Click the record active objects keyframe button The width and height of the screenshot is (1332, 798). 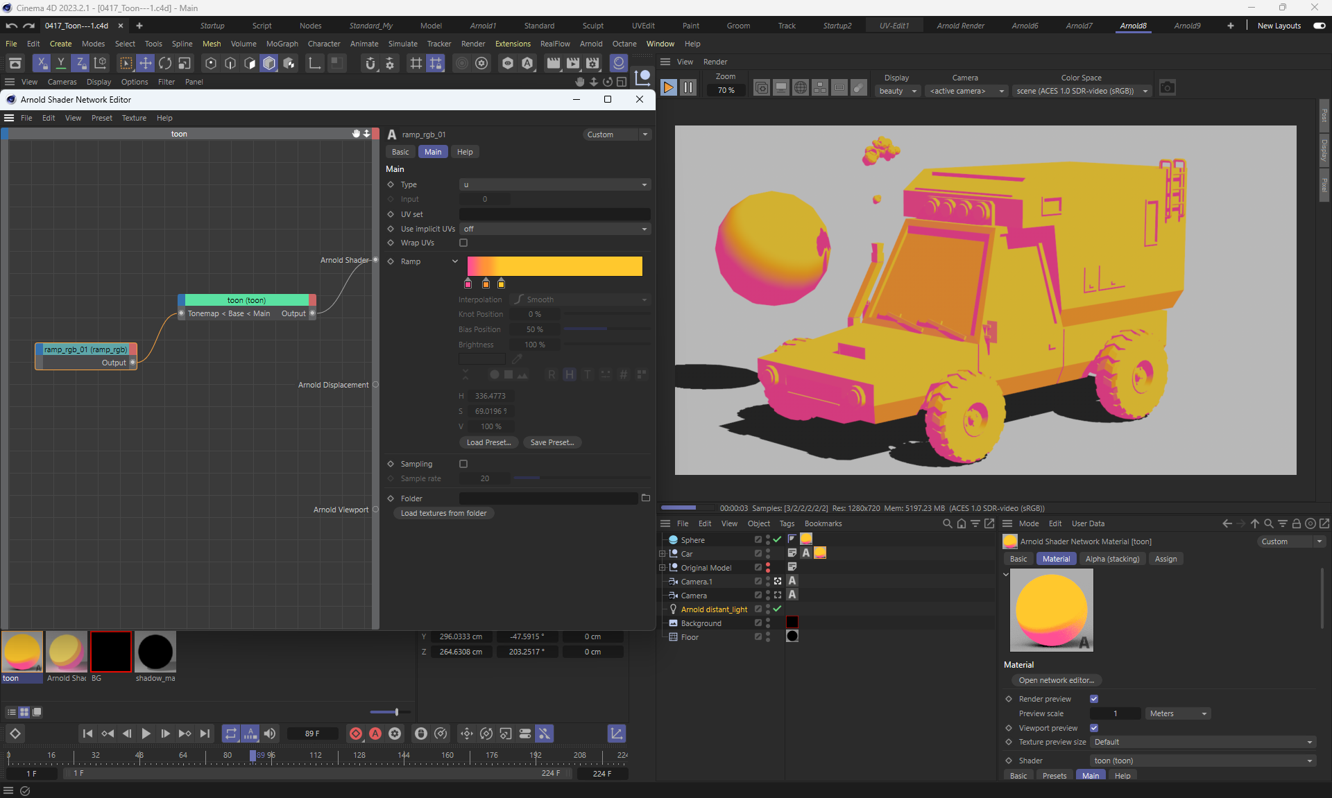pyautogui.click(x=356, y=734)
